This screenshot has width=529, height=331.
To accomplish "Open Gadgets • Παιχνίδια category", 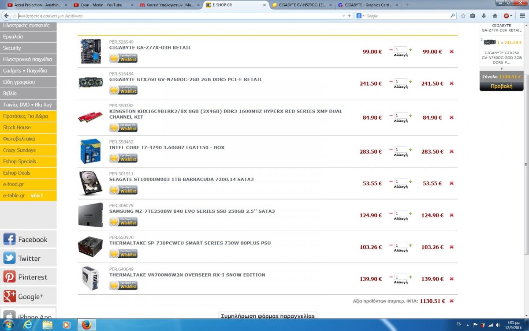I will 28,71.
